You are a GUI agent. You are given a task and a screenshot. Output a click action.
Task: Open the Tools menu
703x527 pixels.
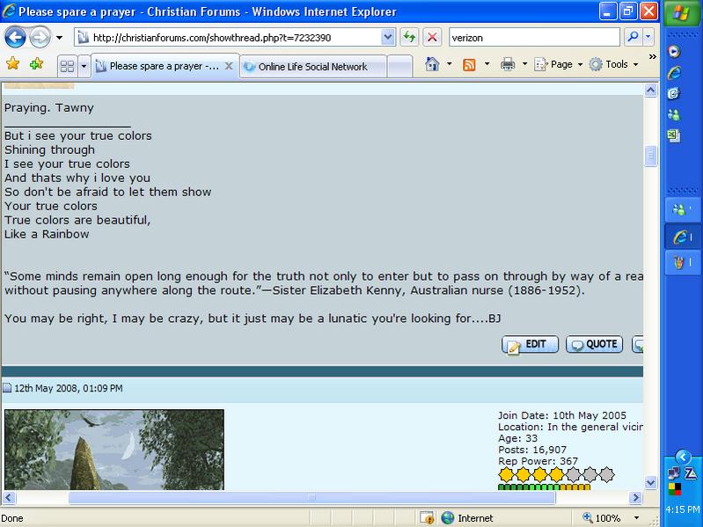[614, 64]
